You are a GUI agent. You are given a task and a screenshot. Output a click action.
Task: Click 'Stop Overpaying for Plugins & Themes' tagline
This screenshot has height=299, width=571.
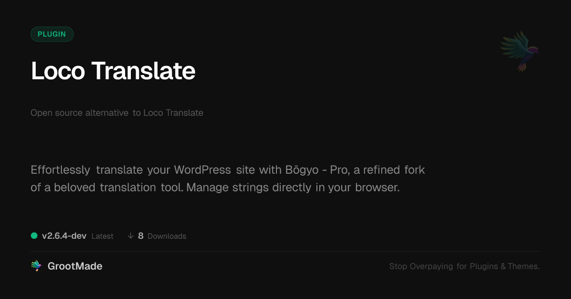pos(464,266)
